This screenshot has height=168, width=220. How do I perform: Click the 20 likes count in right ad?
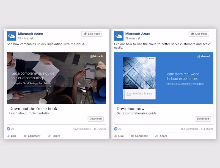[x=120, y=129]
